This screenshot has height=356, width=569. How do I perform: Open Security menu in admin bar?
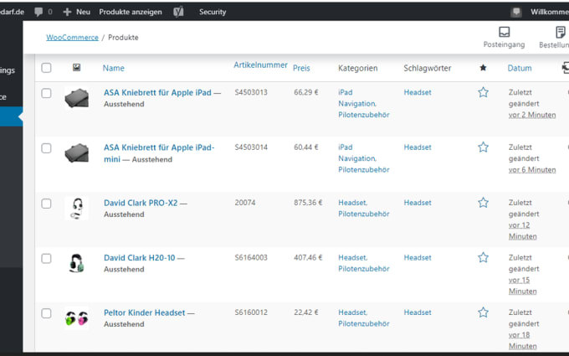[213, 12]
